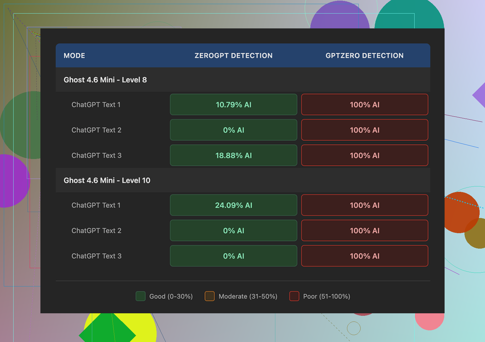Select ChatGPT Text 3 label under Level 8

pyautogui.click(x=96, y=156)
